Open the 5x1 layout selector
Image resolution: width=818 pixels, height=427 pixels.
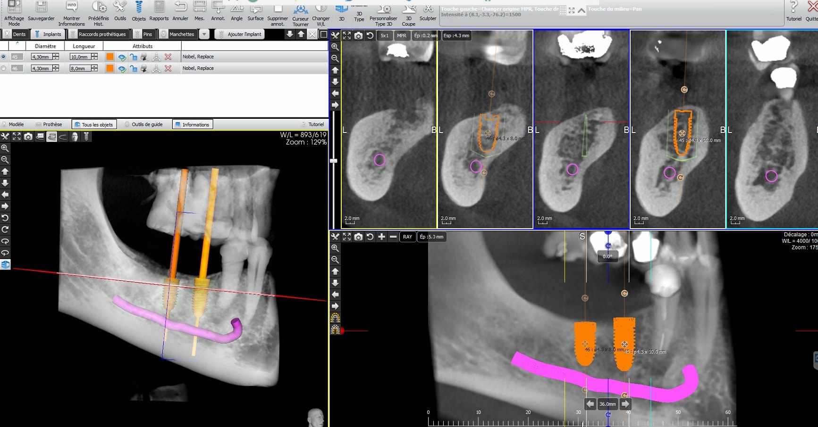pyautogui.click(x=385, y=36)
